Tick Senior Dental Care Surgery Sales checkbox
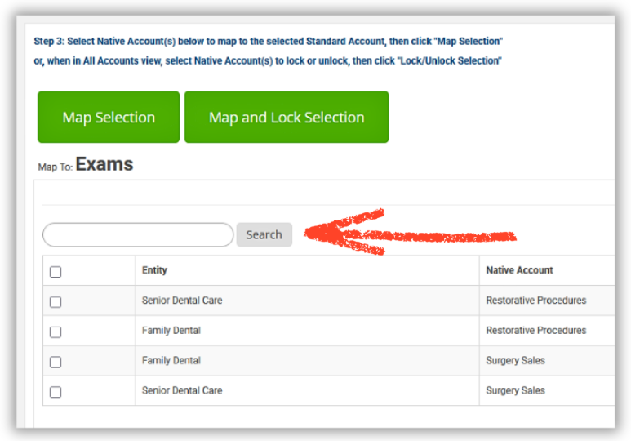This screenshot has height=441, width=631. point(56,392)
